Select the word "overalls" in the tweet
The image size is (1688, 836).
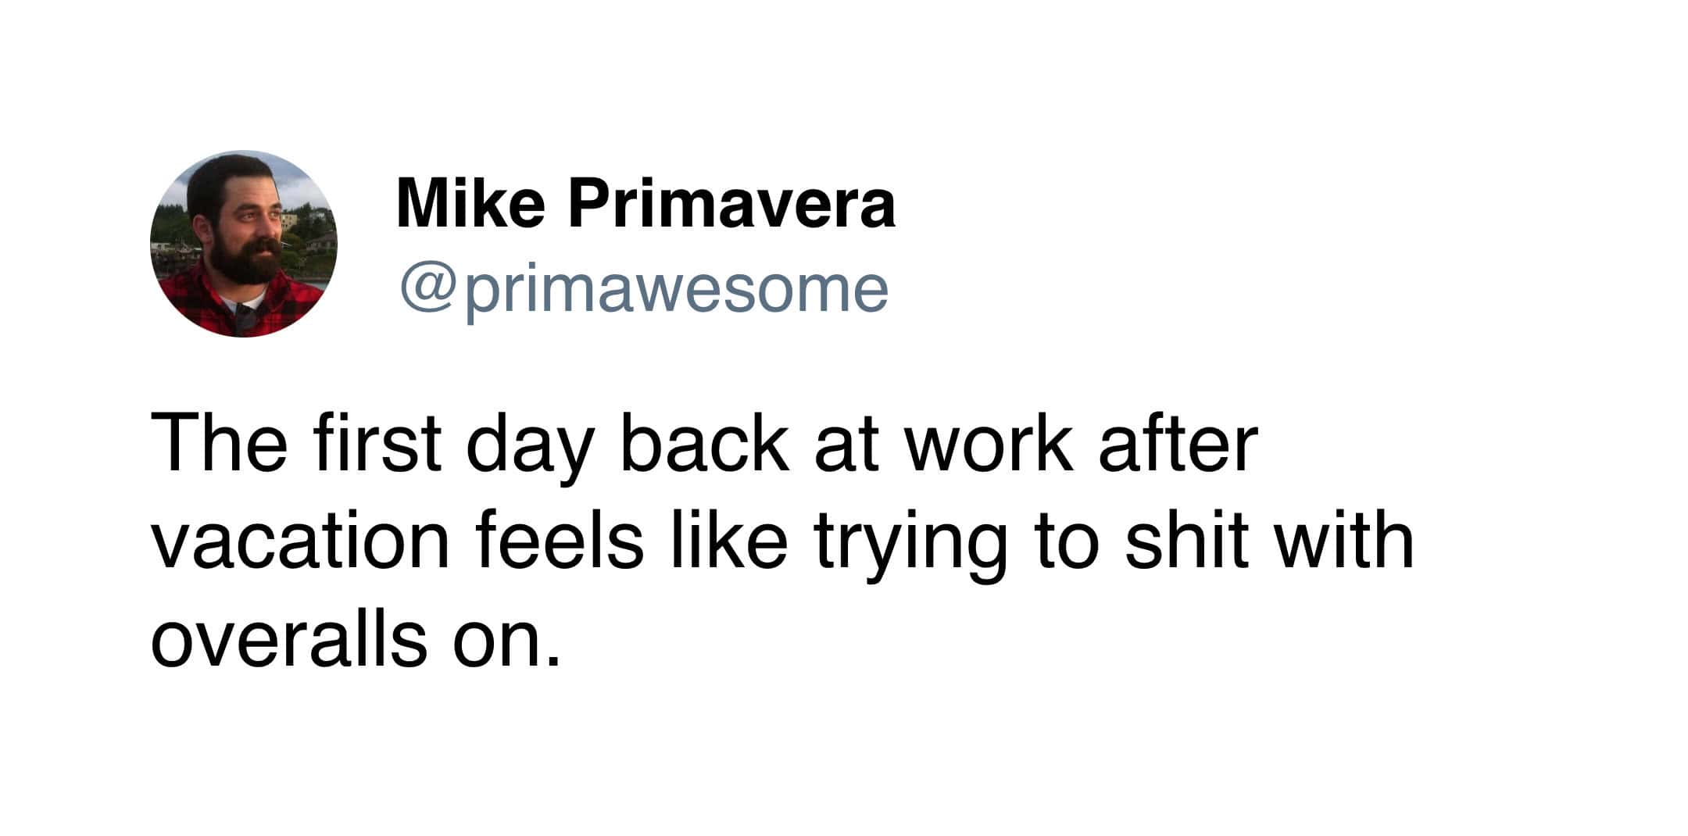pos(288,638)
